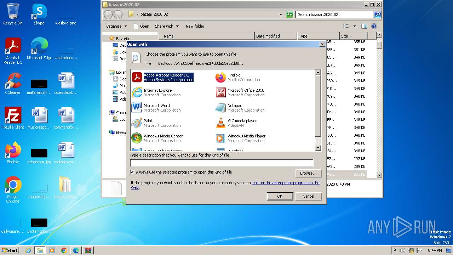Open Internet Explorer from taskbar
Screen dimensions: 453x255
[x=28, y=250]
